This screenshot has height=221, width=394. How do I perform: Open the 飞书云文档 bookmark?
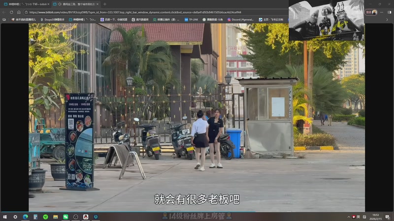[x=271, y=19]
